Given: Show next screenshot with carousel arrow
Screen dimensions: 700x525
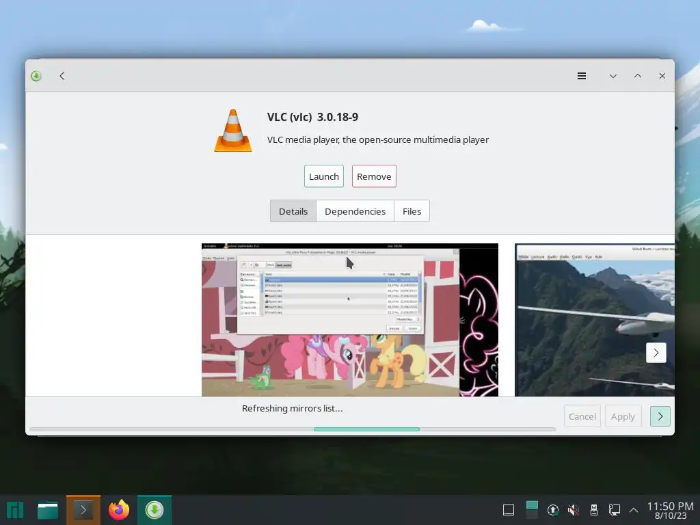Looking at the screenshot, I should click(656, 353).
